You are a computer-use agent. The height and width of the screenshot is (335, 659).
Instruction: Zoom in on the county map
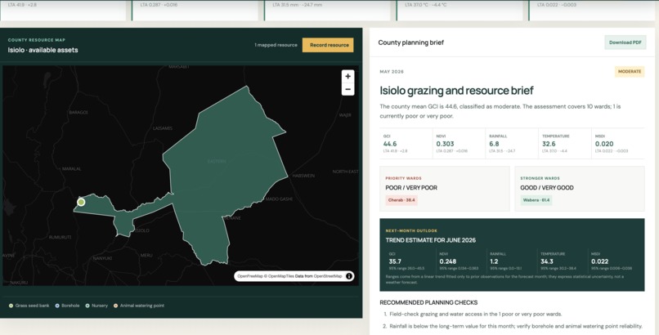347,77
